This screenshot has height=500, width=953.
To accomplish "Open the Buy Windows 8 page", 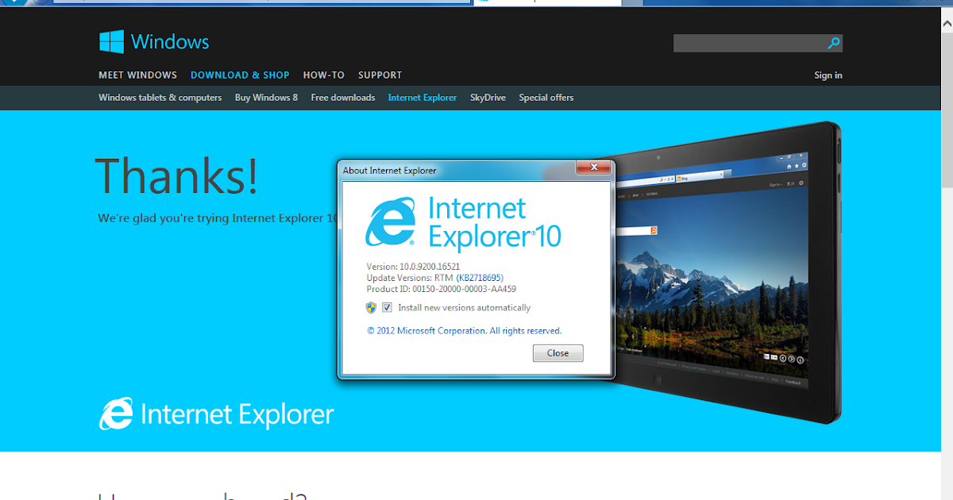I will 266,98.
